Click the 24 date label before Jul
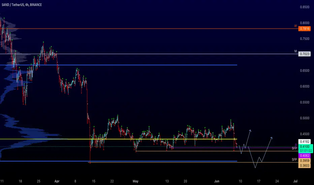Viewport: 314px width, 185px height. point(277,181)
